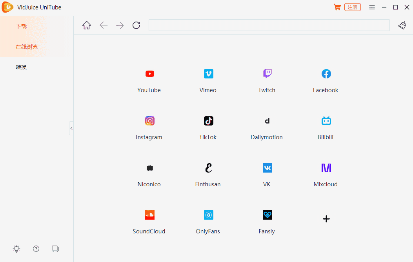Open the shopping cart
The image size is (413, 262).
337,7
